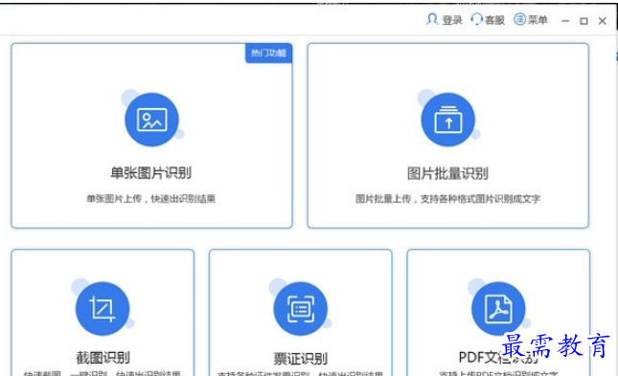
Task: Maximize the application window
Action: coord(584,21)
